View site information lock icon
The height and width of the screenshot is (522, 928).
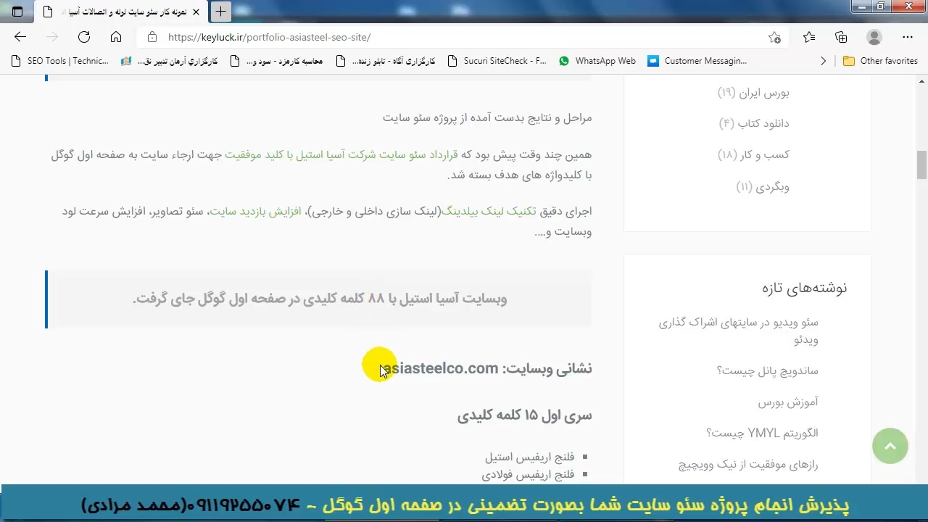[x=152, y=37]
